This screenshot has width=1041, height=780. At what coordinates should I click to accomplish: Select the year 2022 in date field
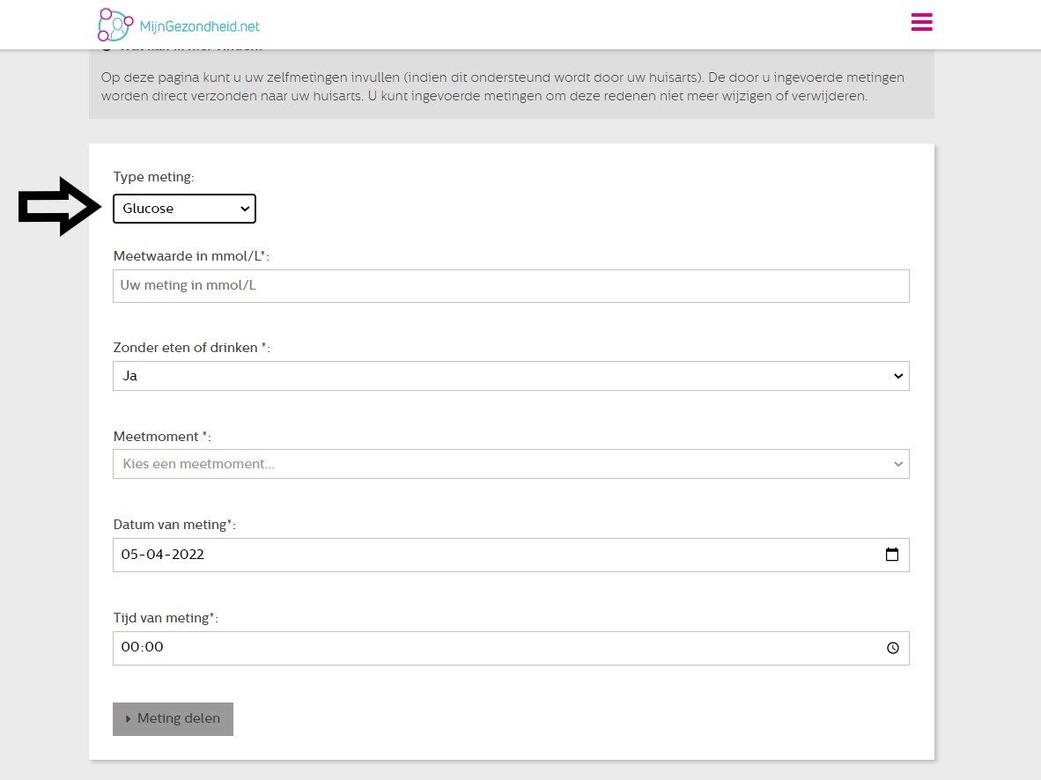(188, 555)
